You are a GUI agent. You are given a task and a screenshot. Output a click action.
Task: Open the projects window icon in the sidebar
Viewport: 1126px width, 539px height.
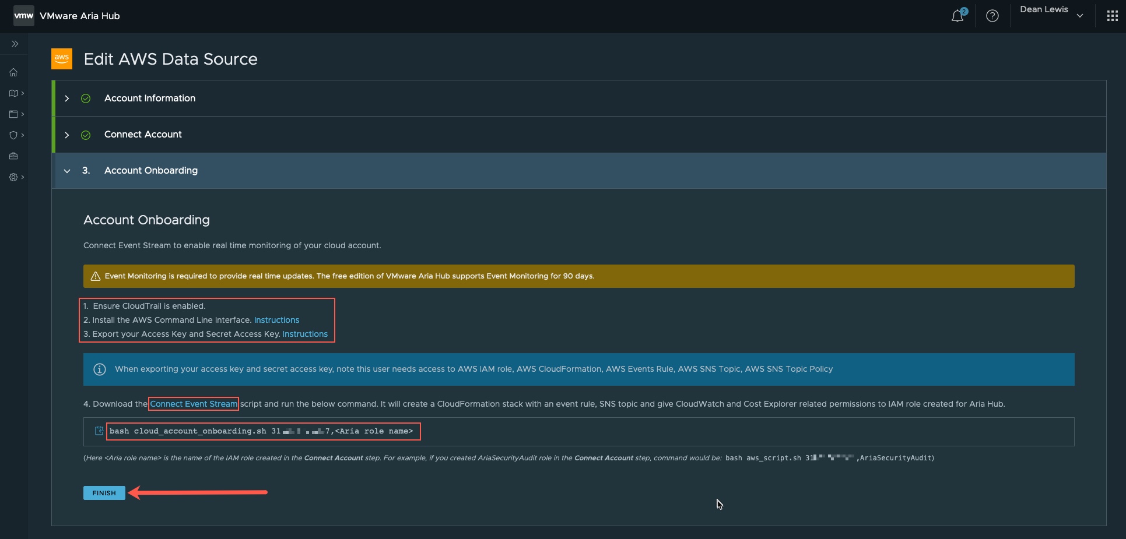click(x=13, y=114)
